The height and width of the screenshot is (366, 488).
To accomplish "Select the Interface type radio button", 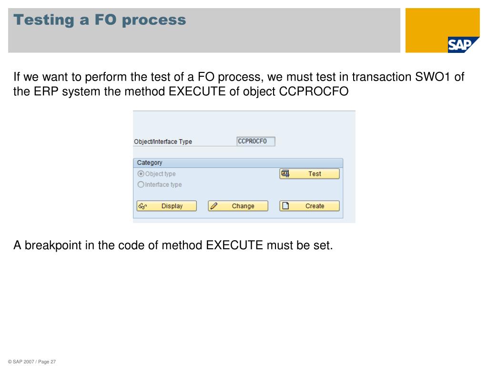I will [141, 184].
